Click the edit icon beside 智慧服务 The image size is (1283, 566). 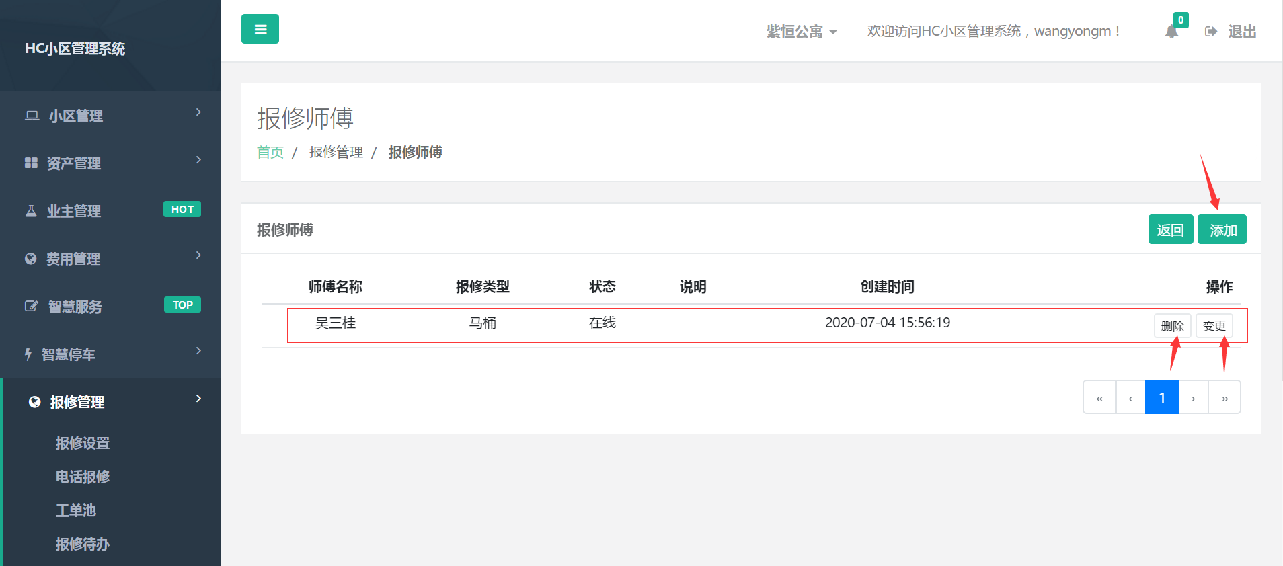click(31, 307)
